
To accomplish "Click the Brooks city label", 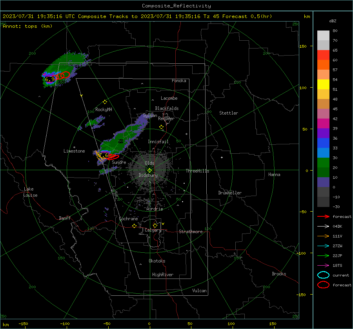I will tap(279, 274).
